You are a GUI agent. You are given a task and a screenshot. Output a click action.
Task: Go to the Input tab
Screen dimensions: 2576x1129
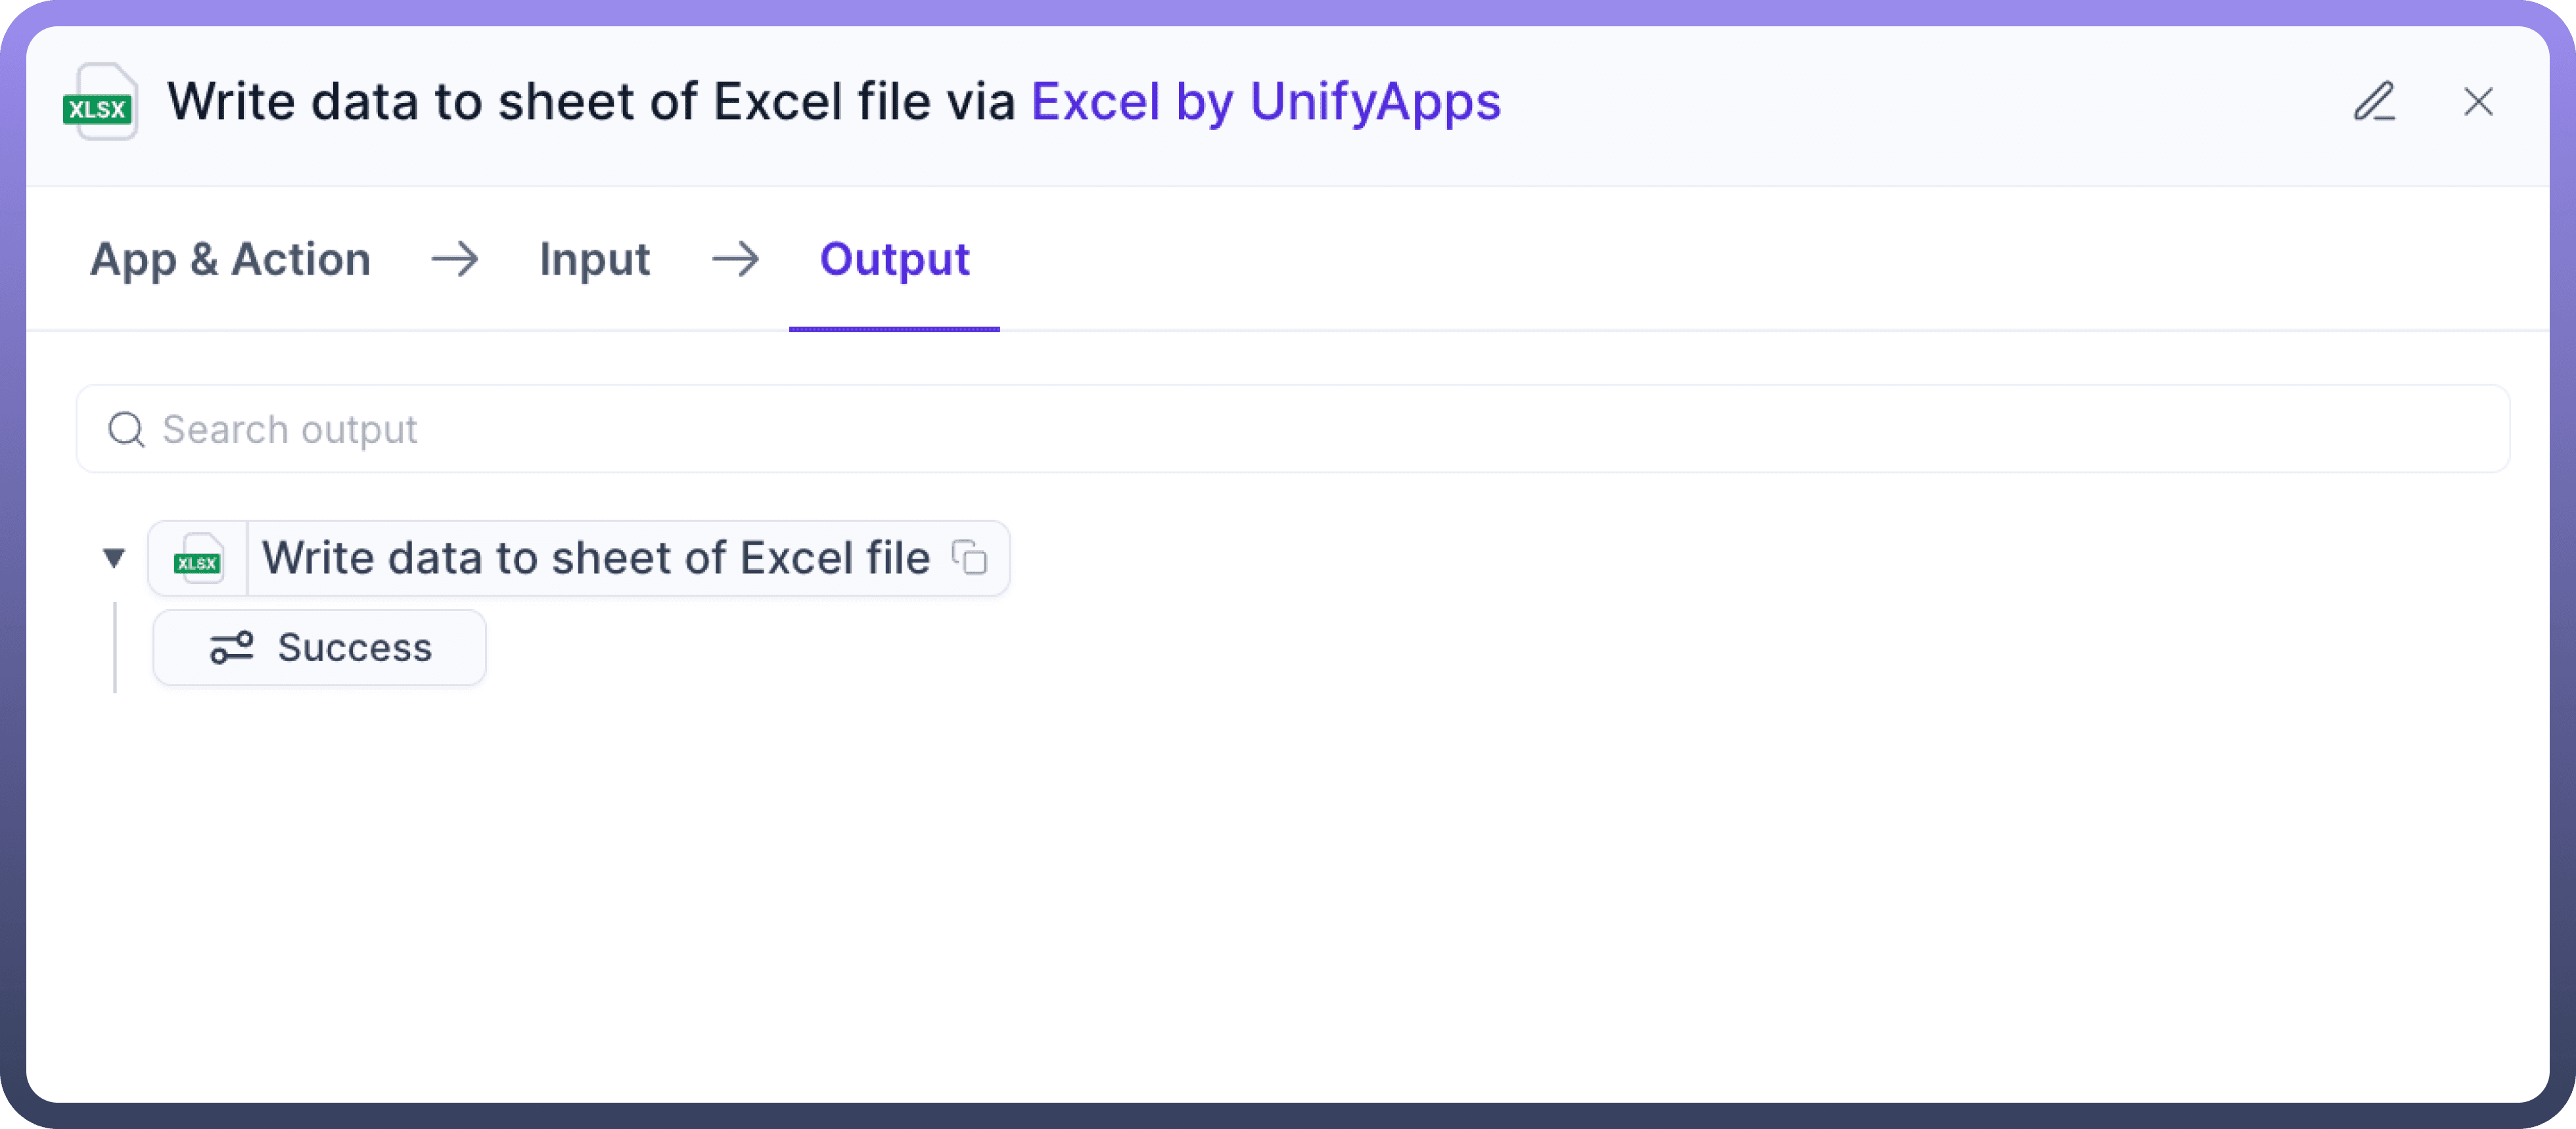(x=595, y=260)
